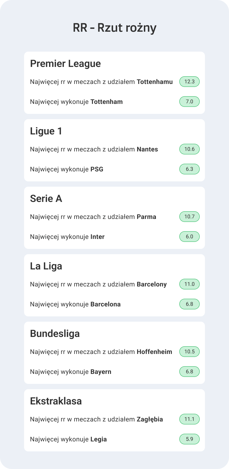Screen dimensions: 229x469
Task: Click the bold Hoffenheim team name
Action: [154, 352]
